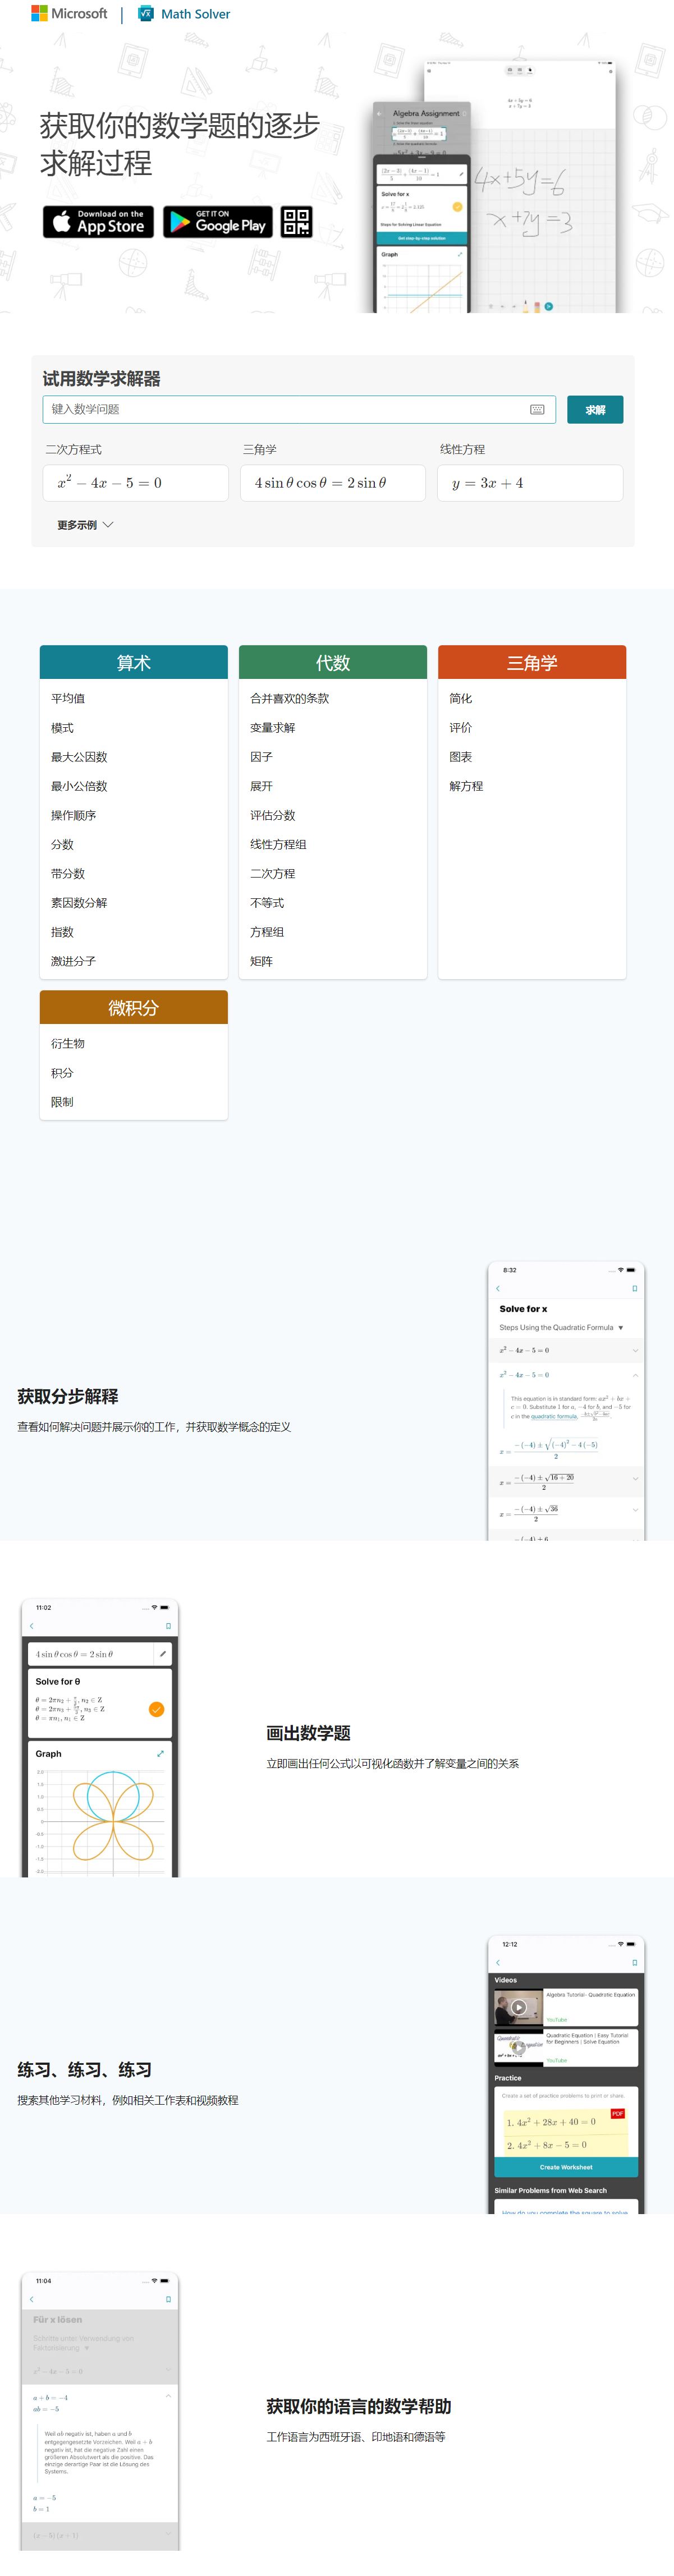This screenshot has height=2576, width=674.
Task: Open the 积分 topic
Action: click(x=62, y=1073)
